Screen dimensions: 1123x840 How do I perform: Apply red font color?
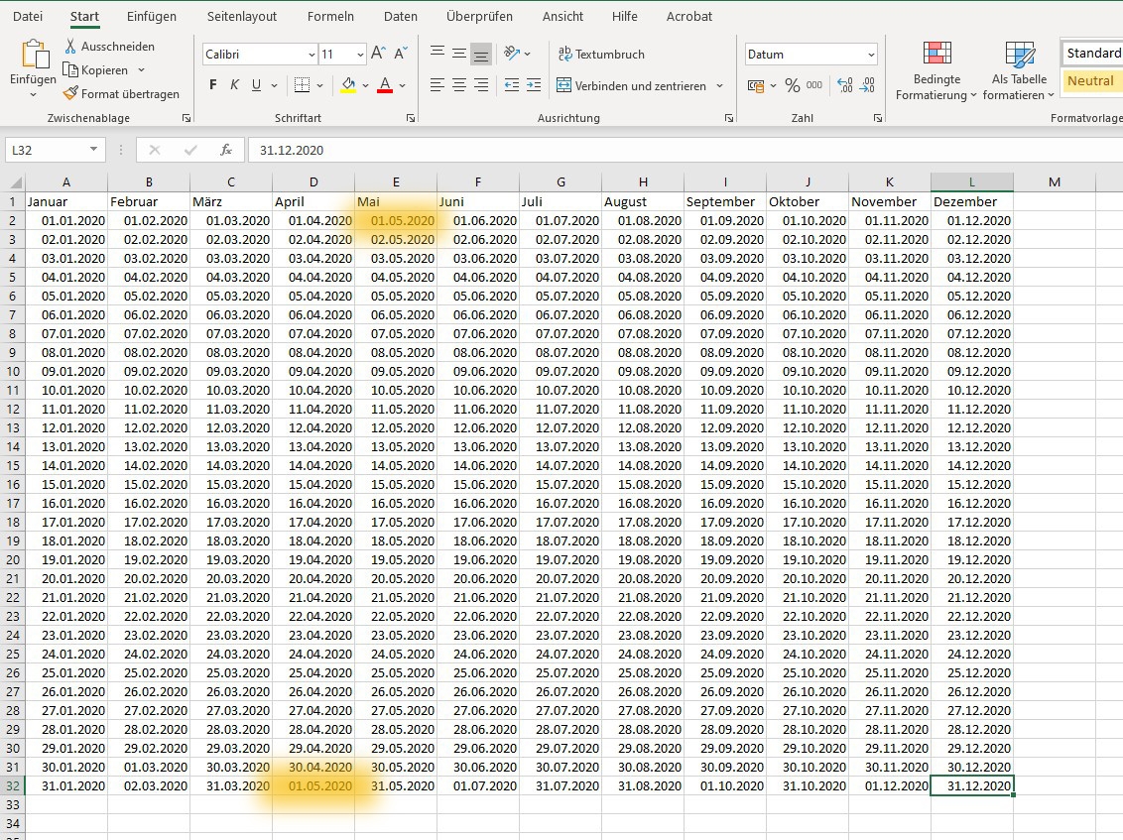[385, 86]
